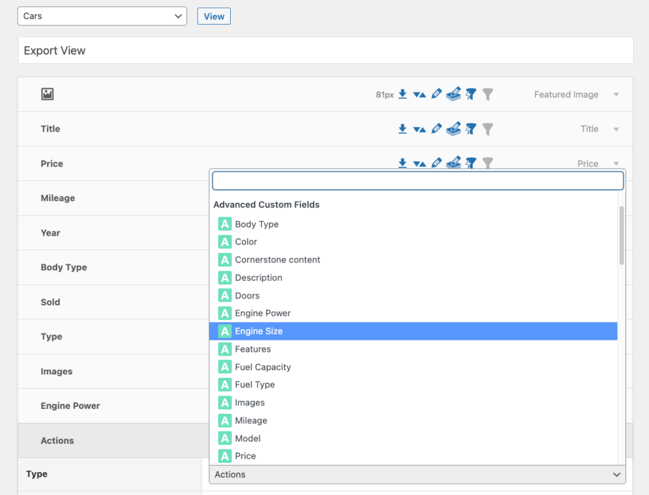The height and width of the screenshot is (495, 649).
Task: Expand the Featured Image column settings arrow
Action: coord(616,94)
